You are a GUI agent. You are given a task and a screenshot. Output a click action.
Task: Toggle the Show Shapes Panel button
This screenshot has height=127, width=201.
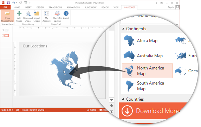pyautogui.click(x=7, y=16)
